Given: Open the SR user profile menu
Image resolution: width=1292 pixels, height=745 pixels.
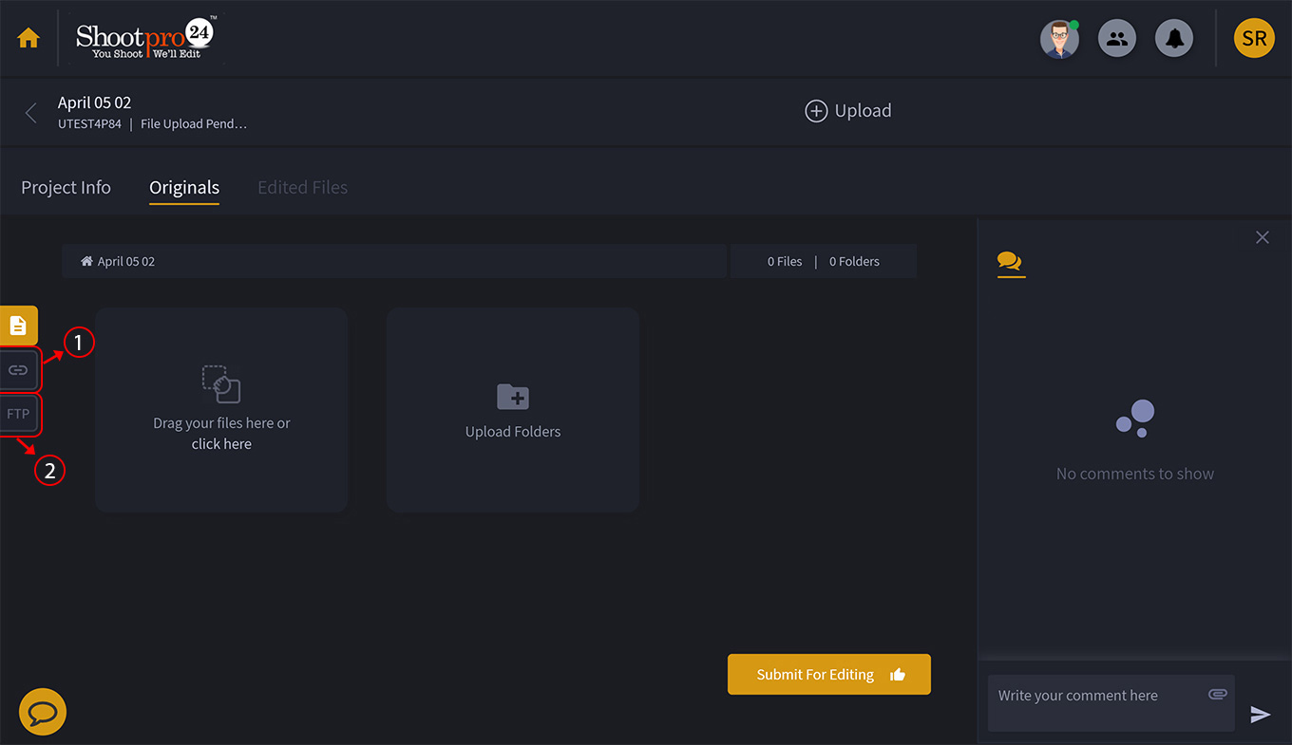Looking at the screenshot, I should point(1253,39).
